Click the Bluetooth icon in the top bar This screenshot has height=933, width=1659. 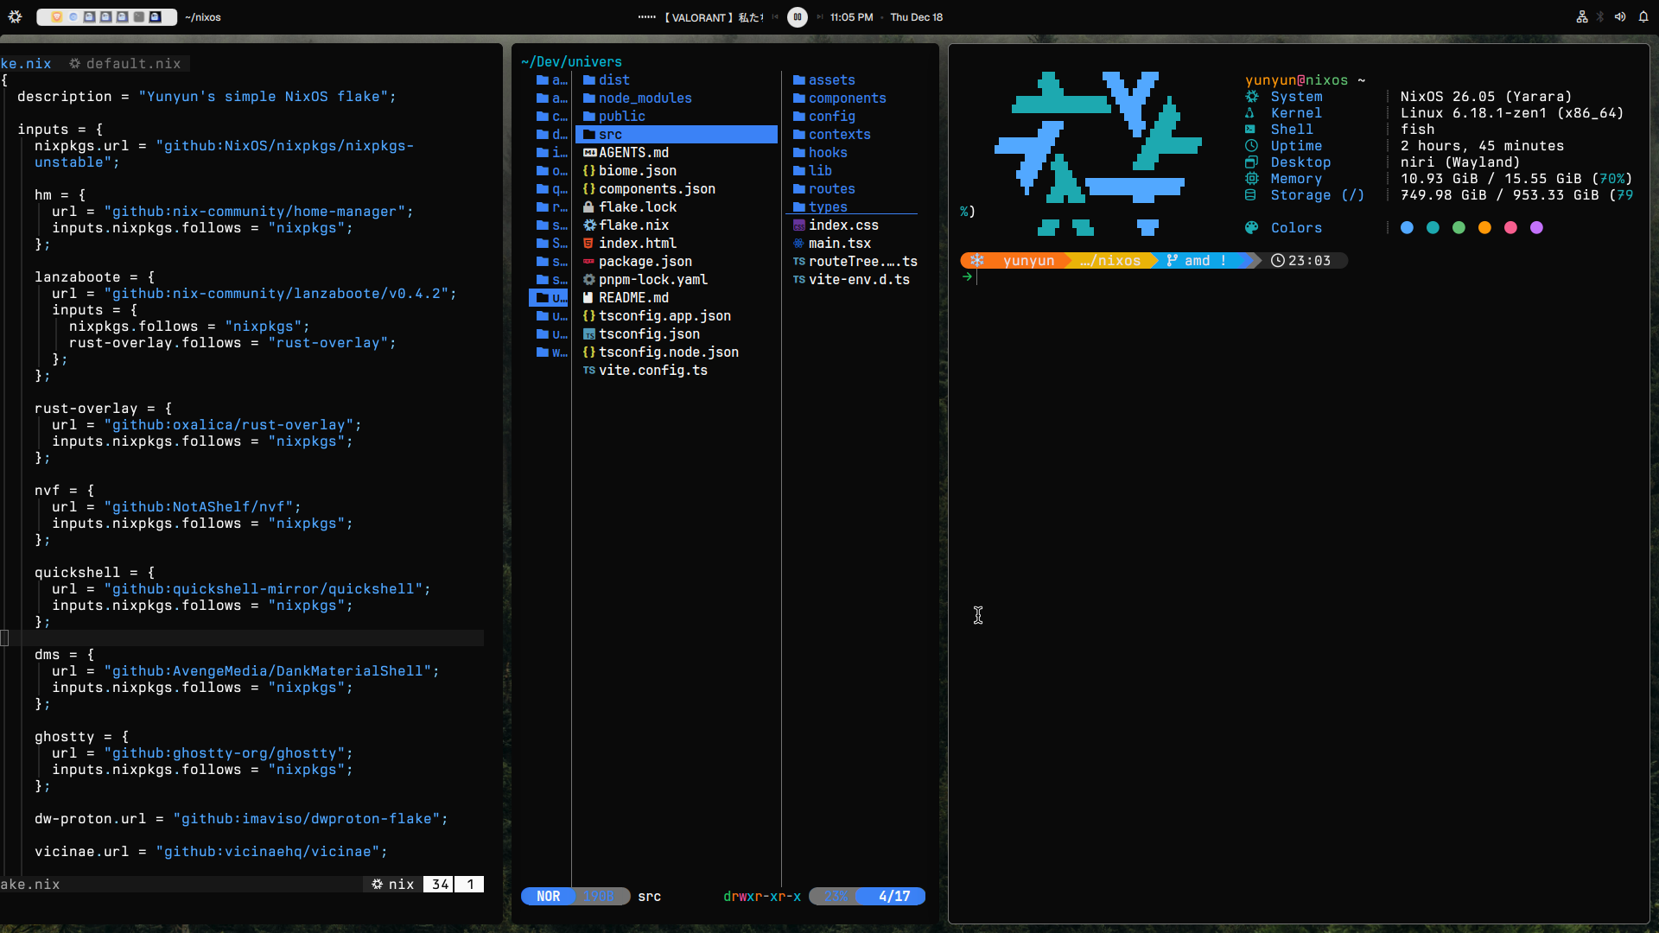1601,16
